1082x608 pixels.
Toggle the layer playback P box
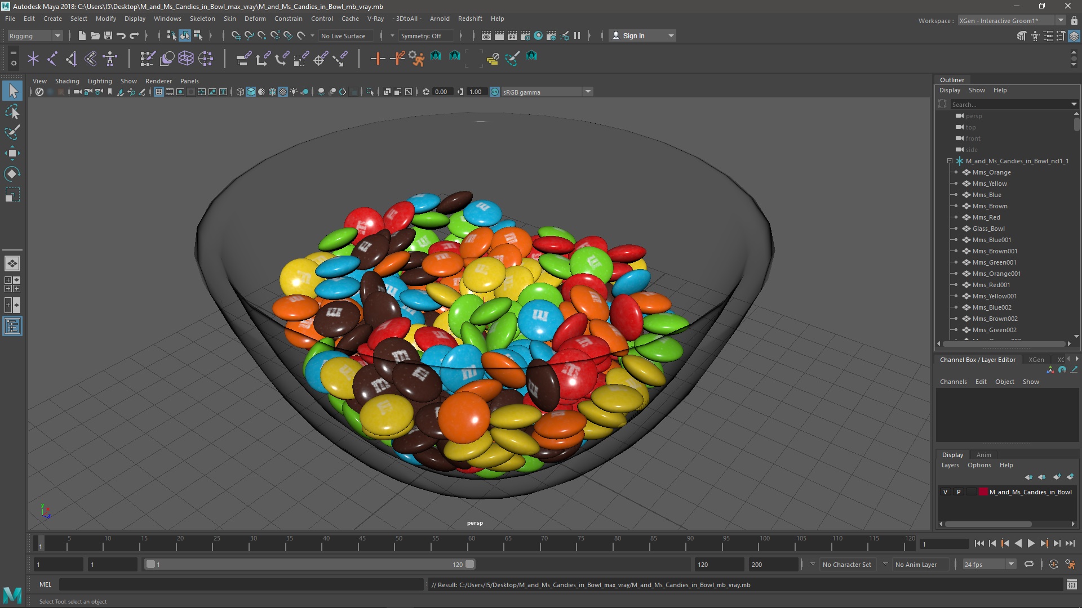coord(959,492)
